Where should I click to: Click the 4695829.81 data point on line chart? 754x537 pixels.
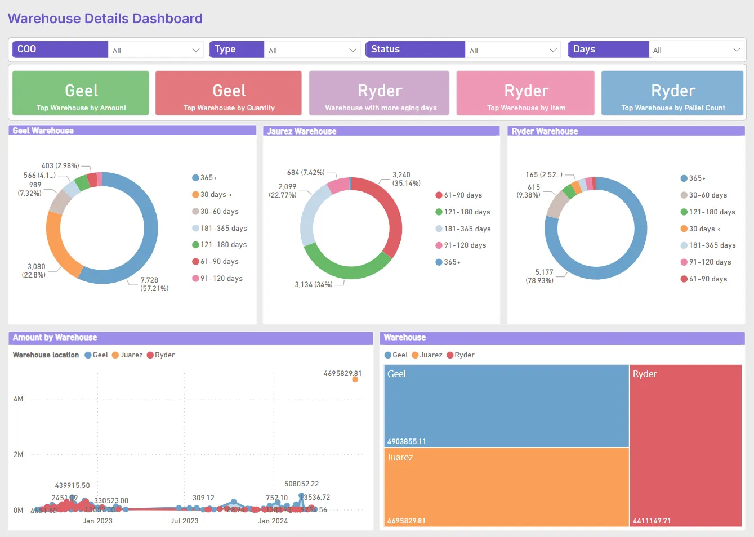pos(355,379)
